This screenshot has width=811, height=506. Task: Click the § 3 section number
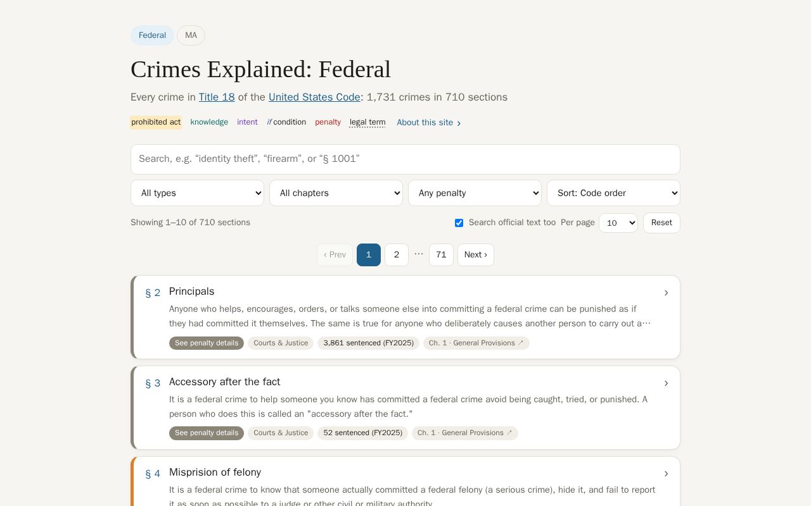click(x=153, y=383)
